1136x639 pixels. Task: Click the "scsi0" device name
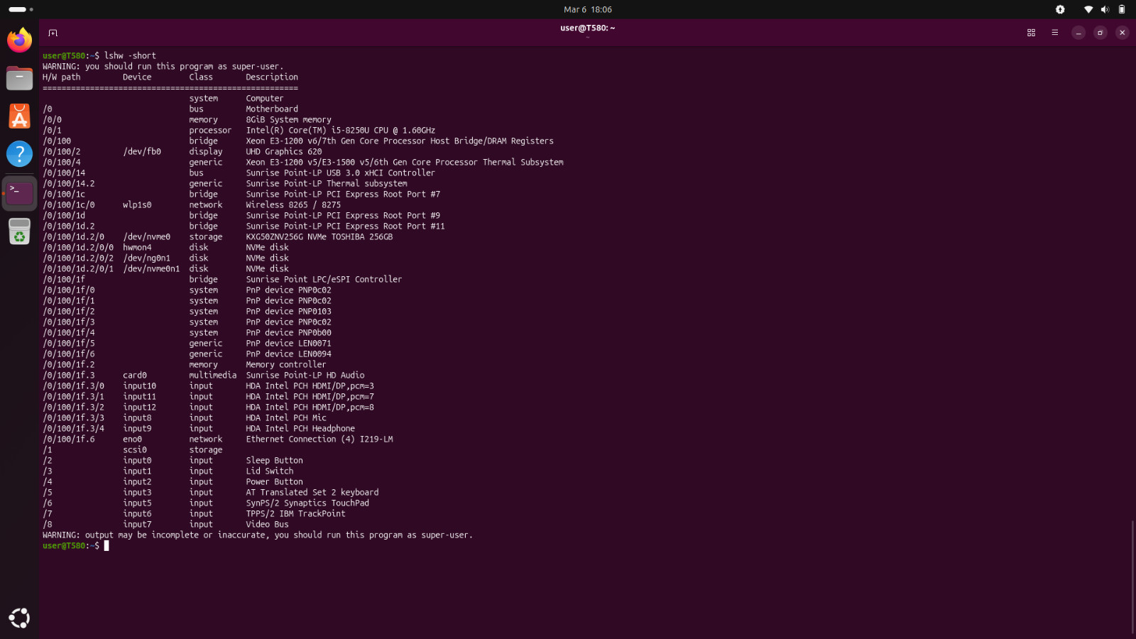[135, 449]
